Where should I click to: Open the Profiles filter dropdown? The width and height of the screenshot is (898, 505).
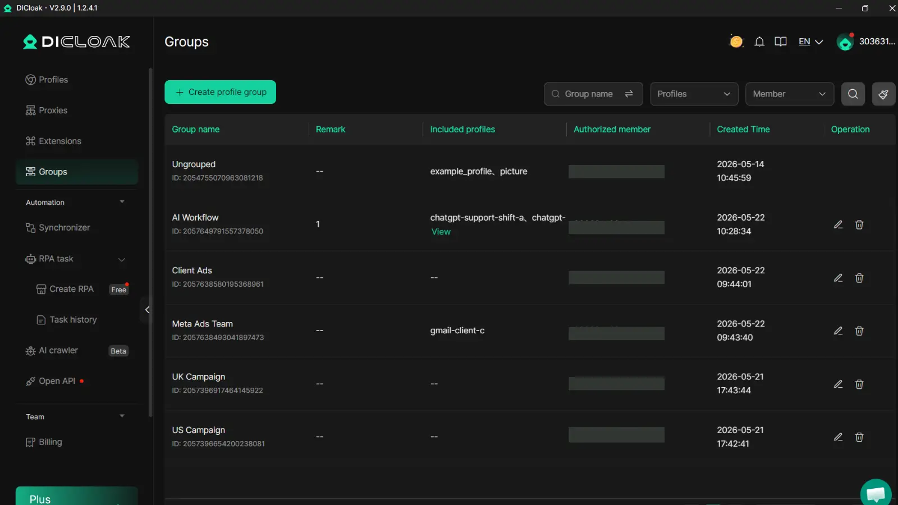point(694,94)
